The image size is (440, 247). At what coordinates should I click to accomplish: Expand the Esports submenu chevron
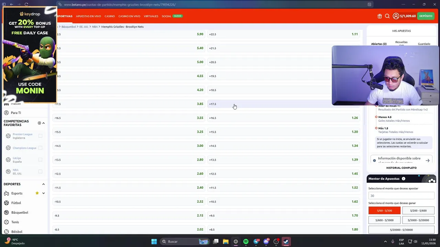(x=43, y=193)
